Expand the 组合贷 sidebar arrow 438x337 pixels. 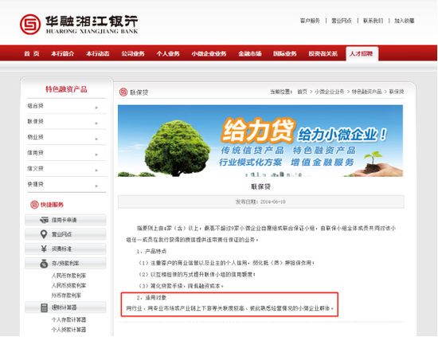point(96,108)
